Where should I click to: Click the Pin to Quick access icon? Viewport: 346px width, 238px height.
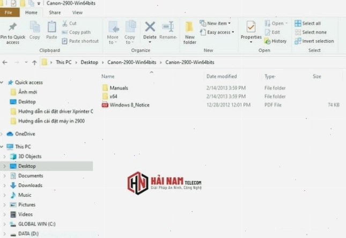(x=12, y=27)
